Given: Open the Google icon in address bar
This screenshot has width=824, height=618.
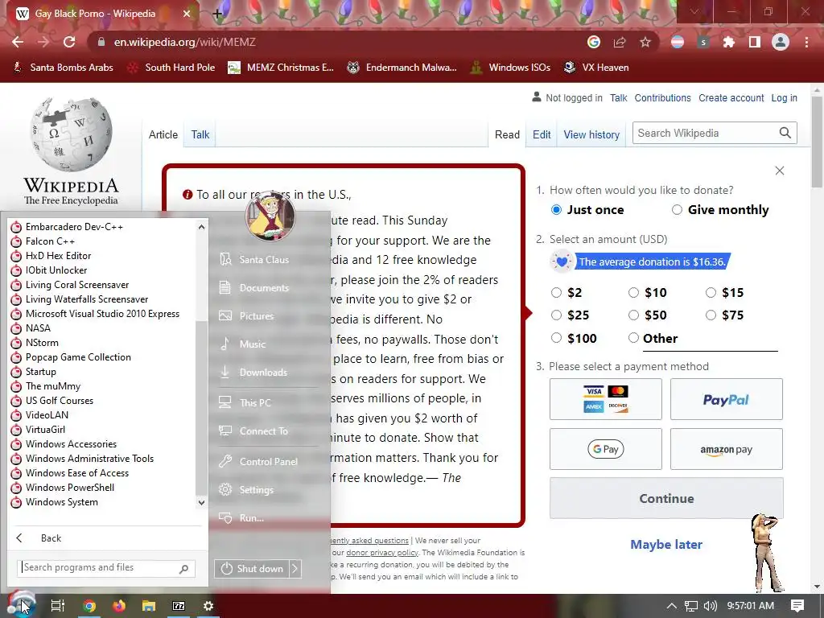Looking at the screenshot, I should [x=594, y=42].
